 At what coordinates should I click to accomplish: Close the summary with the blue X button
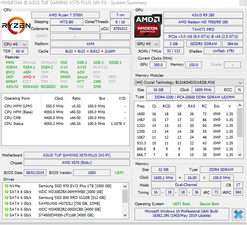238,214
